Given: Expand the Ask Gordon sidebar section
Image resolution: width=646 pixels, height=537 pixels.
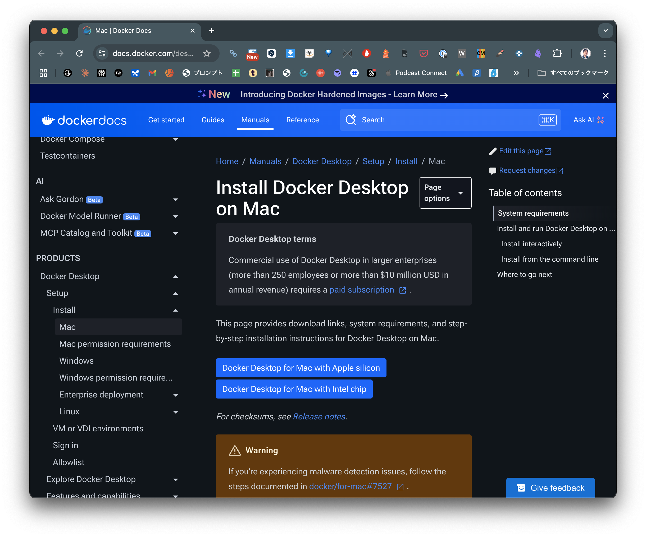Looking at the screenshot, I should 176,200.
